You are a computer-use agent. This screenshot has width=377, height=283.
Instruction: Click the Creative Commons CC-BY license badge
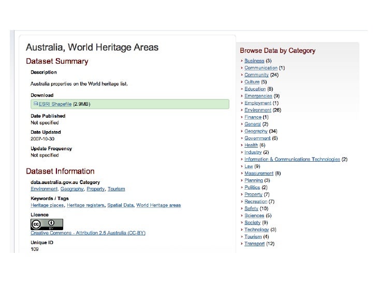(47, 224)
